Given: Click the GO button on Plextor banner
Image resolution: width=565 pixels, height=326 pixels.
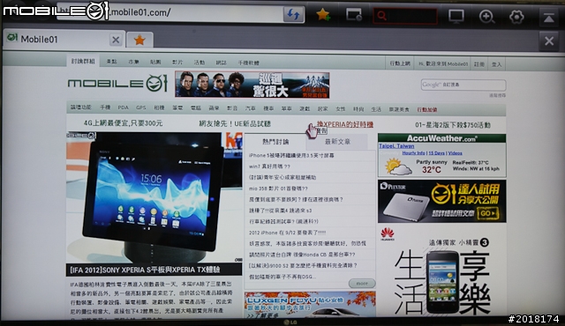Looking at the screenshot, I should (x=488, y=213).
